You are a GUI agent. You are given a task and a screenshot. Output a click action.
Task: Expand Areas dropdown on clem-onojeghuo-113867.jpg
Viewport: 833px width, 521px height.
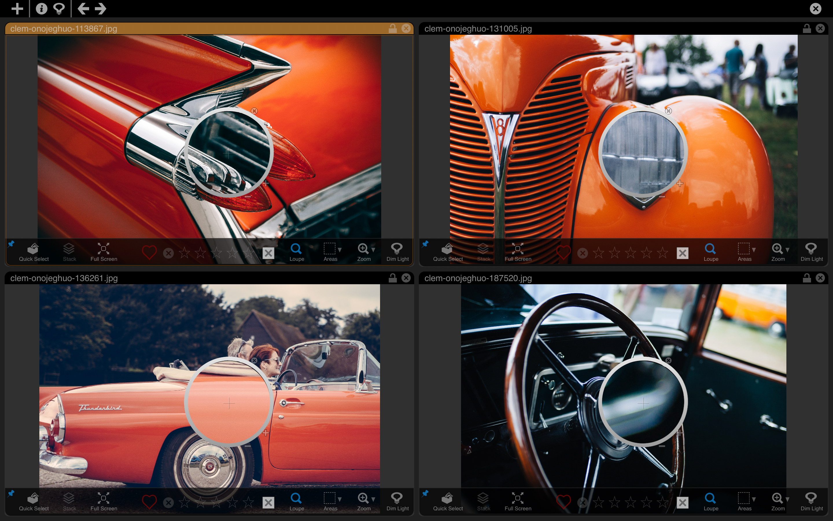click(x=339, y=250)
